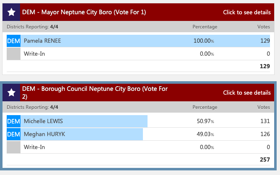
Task: Click Write-In row under Mayor race
Action: [138, 54]
